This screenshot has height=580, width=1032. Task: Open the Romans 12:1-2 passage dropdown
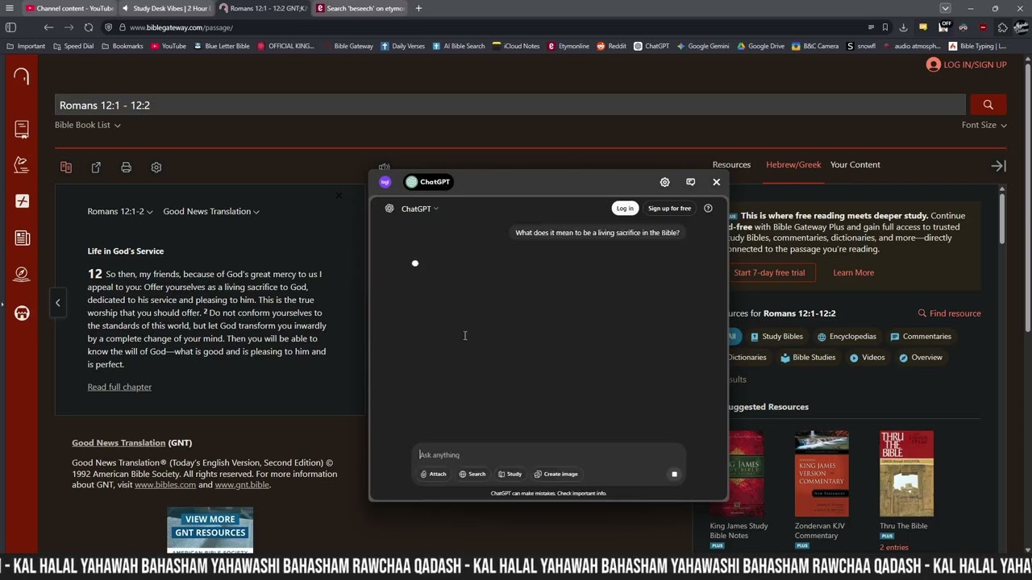[120, 211]
